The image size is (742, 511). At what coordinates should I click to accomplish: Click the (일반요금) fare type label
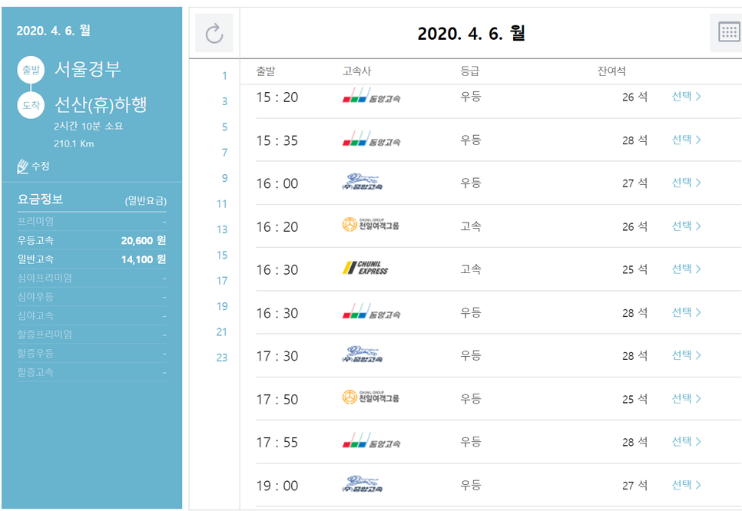click(x=146, y=201)
